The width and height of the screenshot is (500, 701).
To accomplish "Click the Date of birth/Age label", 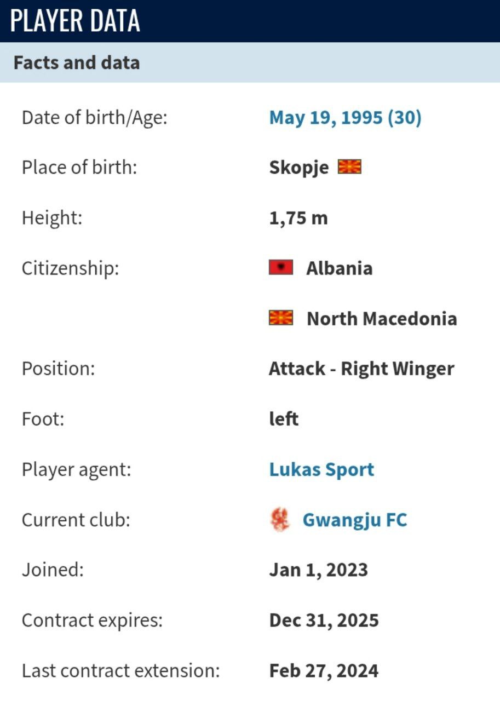I will [x=94, y=117].
